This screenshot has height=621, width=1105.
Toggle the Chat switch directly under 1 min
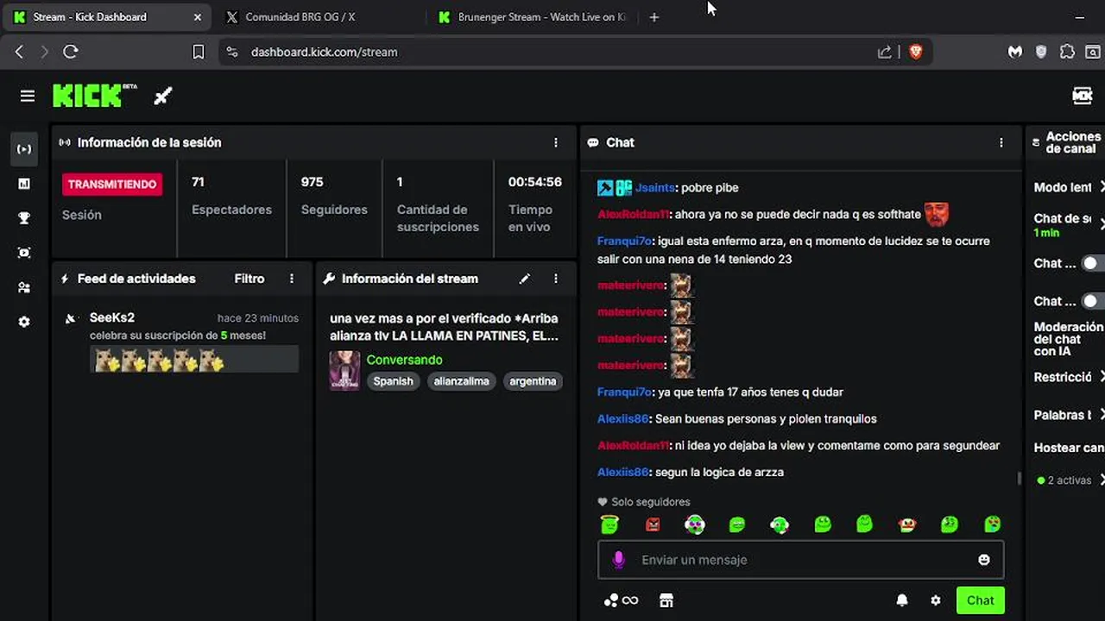(x=1093, y=263)
